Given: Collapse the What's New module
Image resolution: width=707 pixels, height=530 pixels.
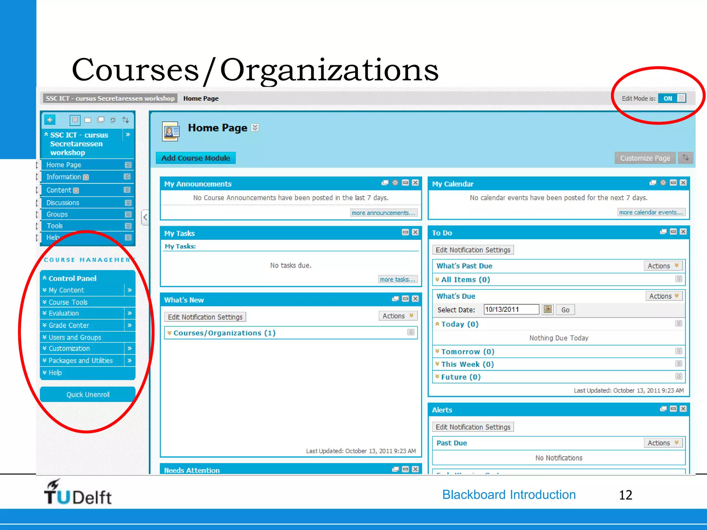Looking at the screenshot, I should click(x=405, y=298).
